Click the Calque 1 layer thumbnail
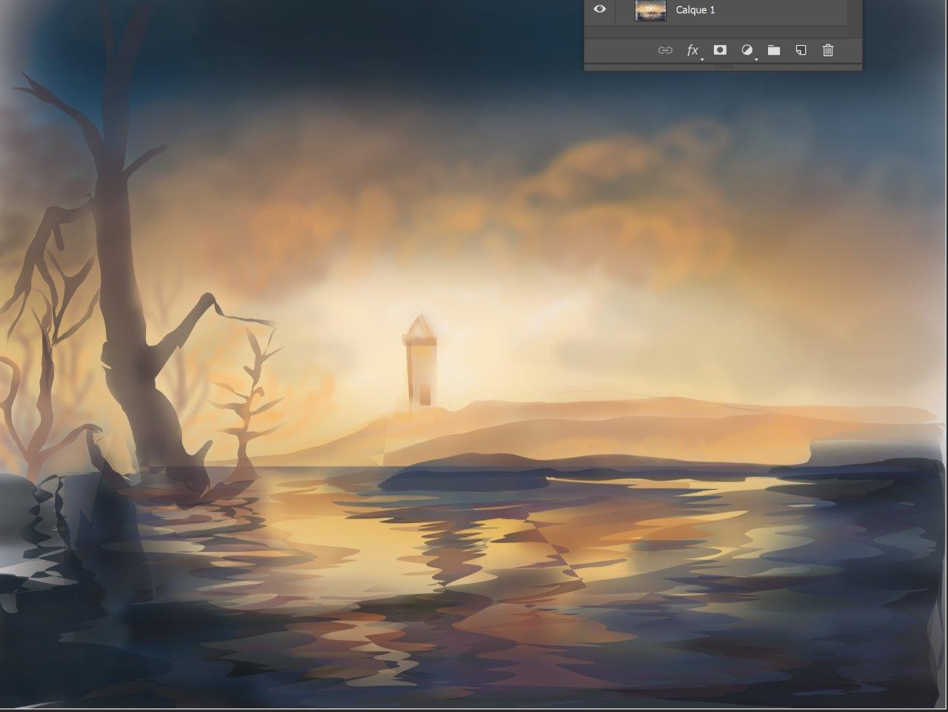 [x=650, y=10]
